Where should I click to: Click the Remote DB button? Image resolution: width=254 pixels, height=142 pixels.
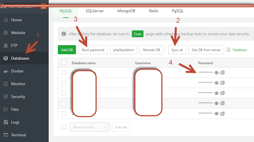pos(151,50)
